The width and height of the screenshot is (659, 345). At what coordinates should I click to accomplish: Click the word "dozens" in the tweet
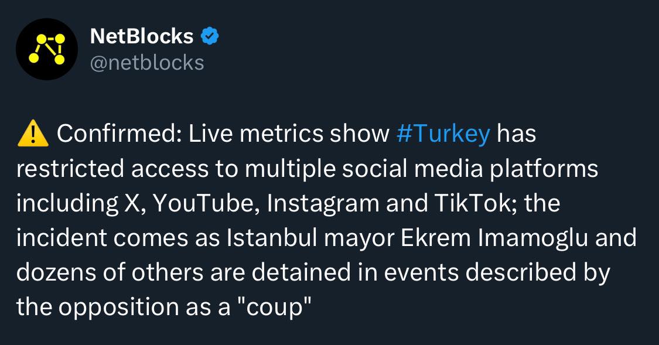click(x=56, y=272)
